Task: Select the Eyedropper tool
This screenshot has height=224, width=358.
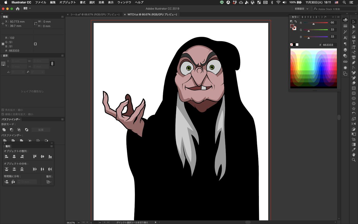Action: tap(354, 149)
